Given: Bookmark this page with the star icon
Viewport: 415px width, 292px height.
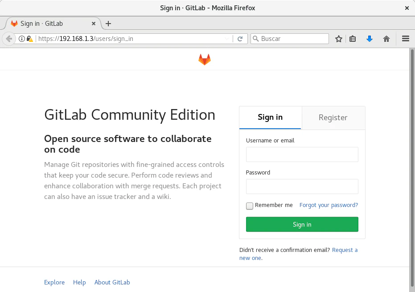Looking at the screenshot, I should [x=339, y=39].
